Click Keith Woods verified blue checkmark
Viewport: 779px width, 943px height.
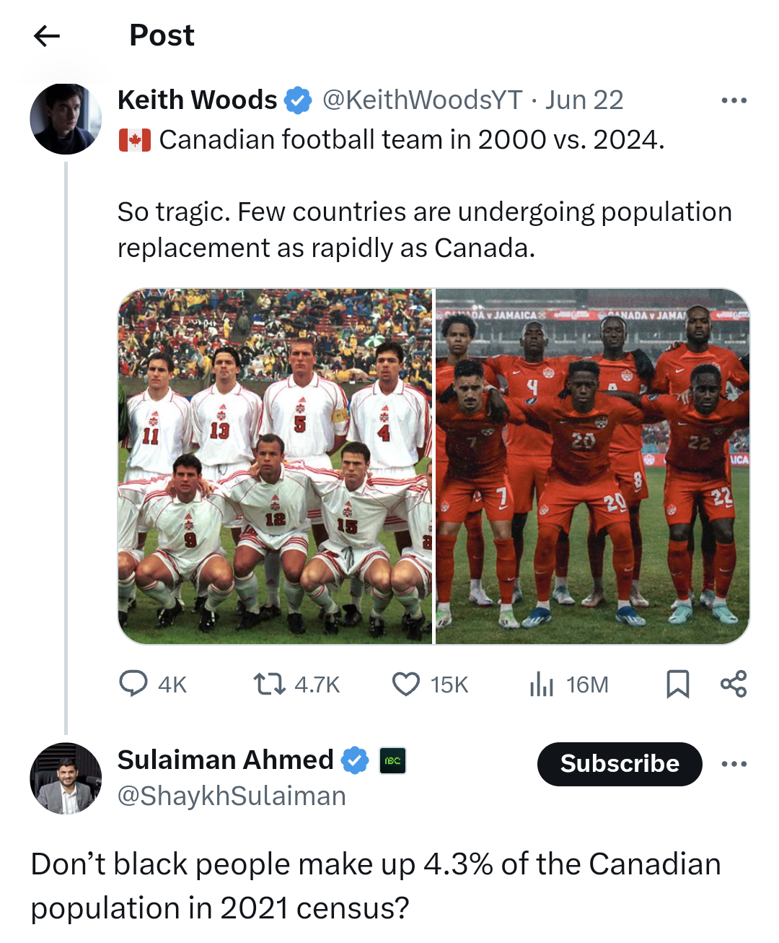298,99
